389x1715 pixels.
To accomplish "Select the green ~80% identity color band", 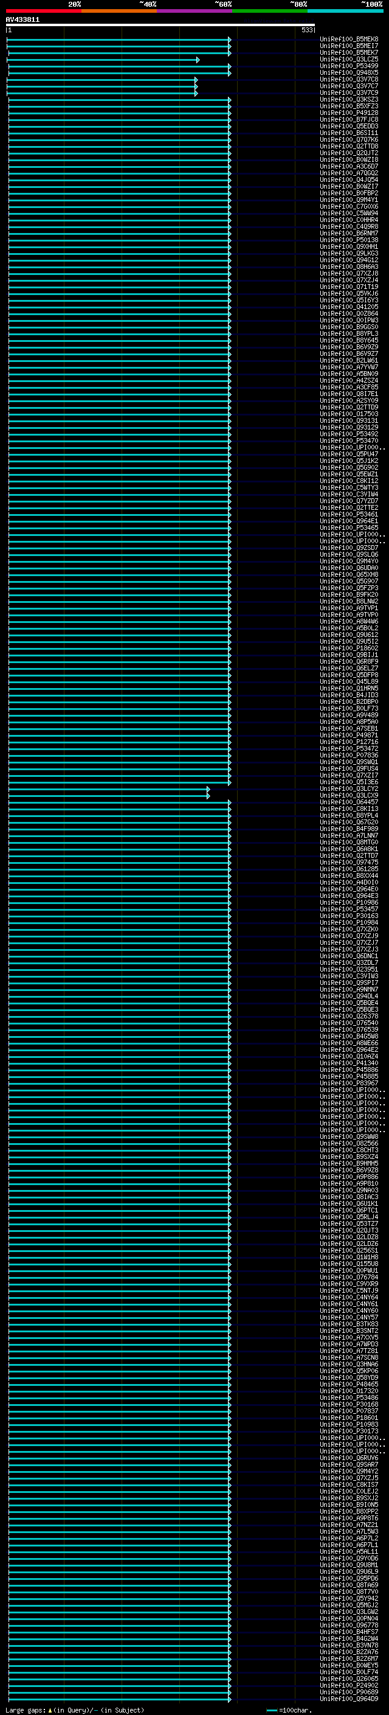I will coord(269,11).
